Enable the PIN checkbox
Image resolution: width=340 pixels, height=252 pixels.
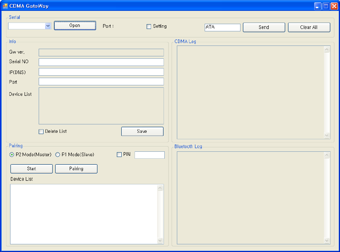pos(119,155)
